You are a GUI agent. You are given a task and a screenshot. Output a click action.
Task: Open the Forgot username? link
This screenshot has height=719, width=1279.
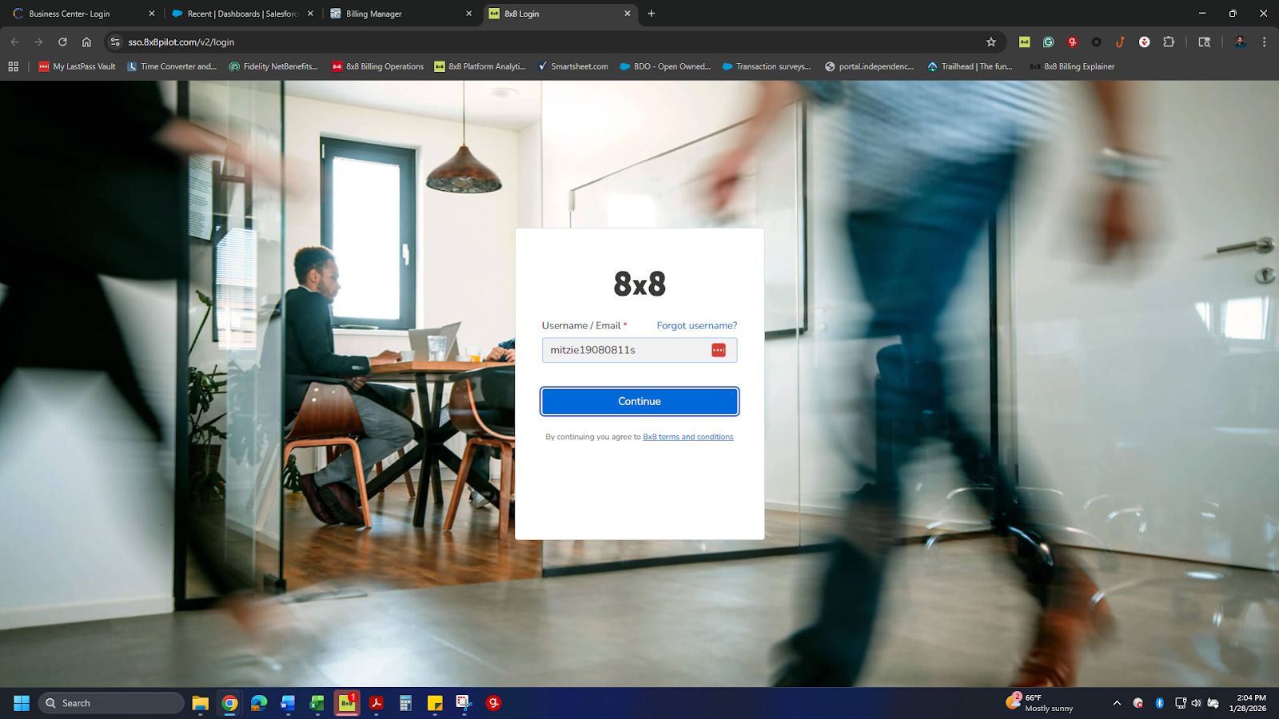tap(695, 325)
